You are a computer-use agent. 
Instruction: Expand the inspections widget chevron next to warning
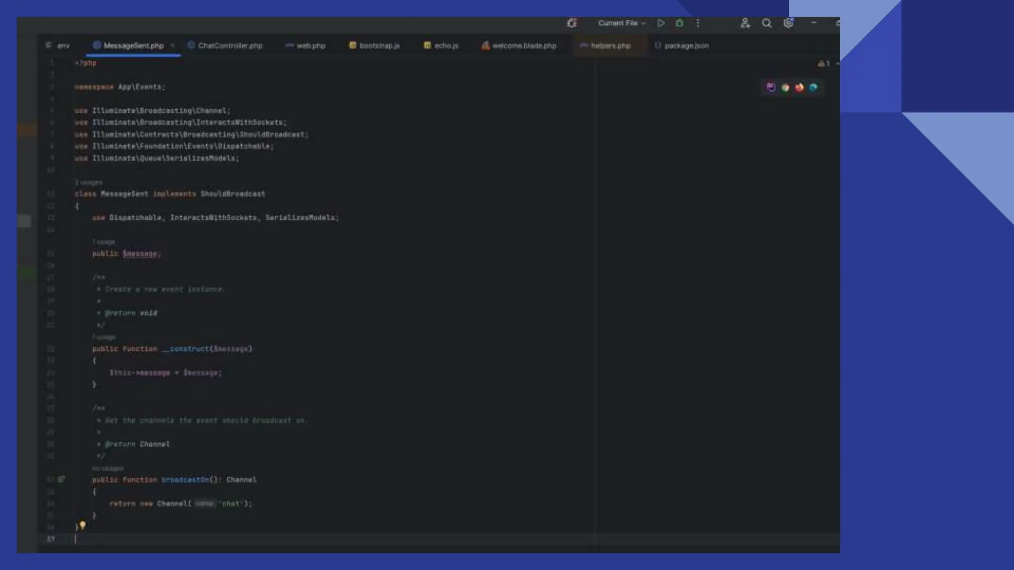837,63
